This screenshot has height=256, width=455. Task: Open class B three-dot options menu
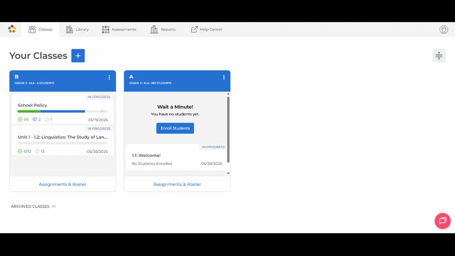[109, 77]
